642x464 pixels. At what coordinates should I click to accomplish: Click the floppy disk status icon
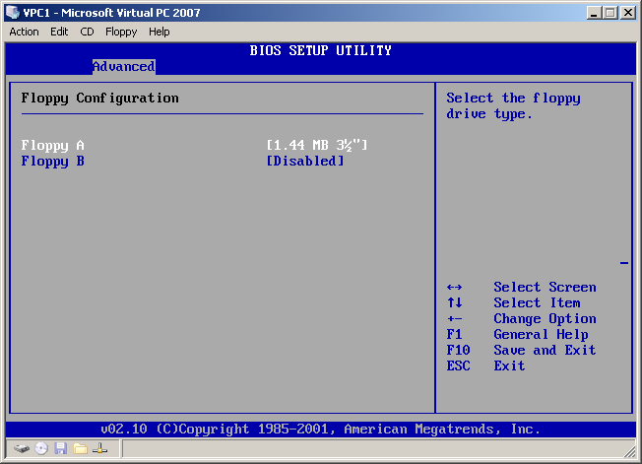click(x=61, y=449)
